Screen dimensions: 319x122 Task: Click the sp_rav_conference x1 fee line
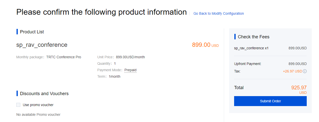(x=251, y=48)
